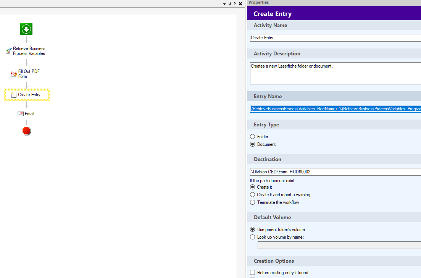This screenshot has width=421, height=278.
Task: Click the Destination path field
Action: pyautogui.click(x=336, y=172)
